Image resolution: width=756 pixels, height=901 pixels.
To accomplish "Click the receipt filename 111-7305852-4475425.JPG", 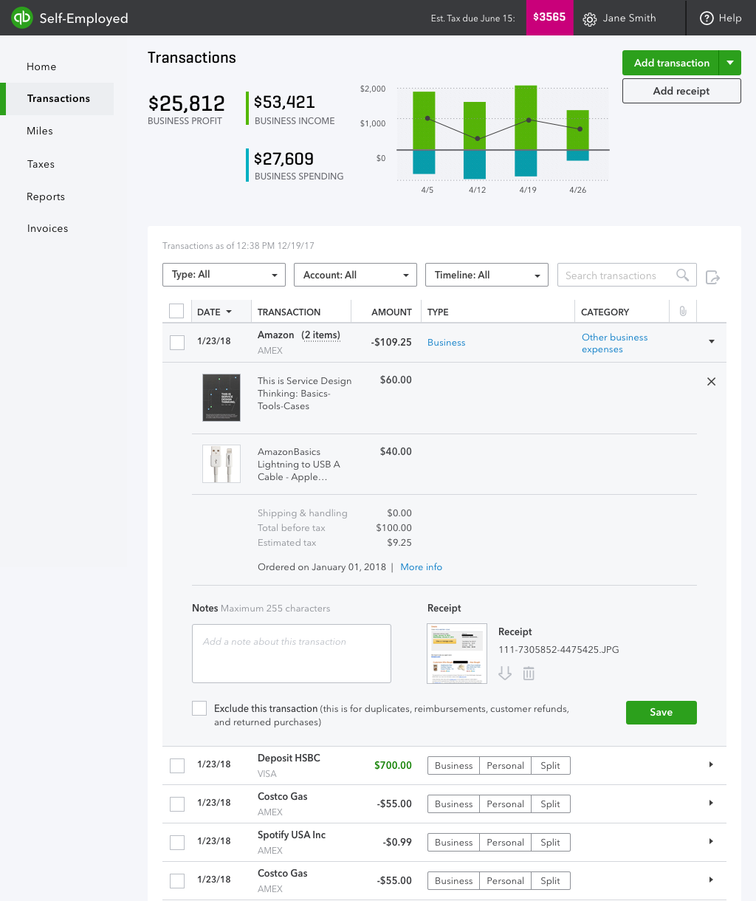I will click(559, 650).
